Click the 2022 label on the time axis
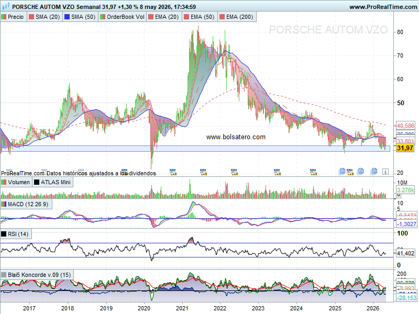The height and width of the screenshot is (314, 419). pos(220,308)
